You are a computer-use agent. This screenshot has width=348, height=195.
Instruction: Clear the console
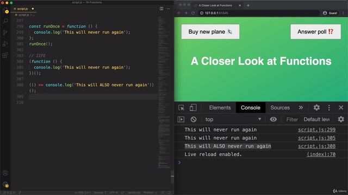[x=194, y=119]
